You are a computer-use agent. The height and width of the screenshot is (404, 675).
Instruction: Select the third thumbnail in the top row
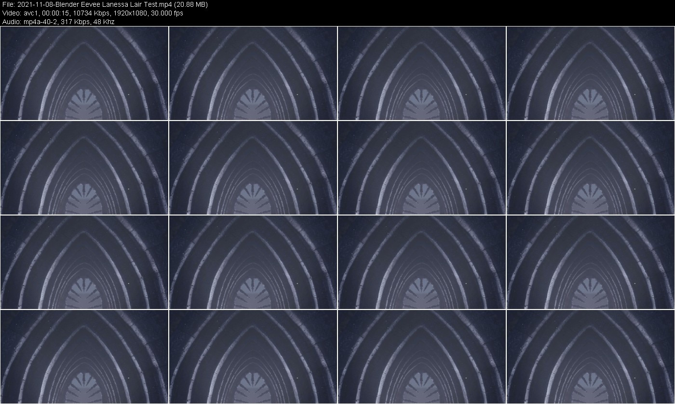422,73
